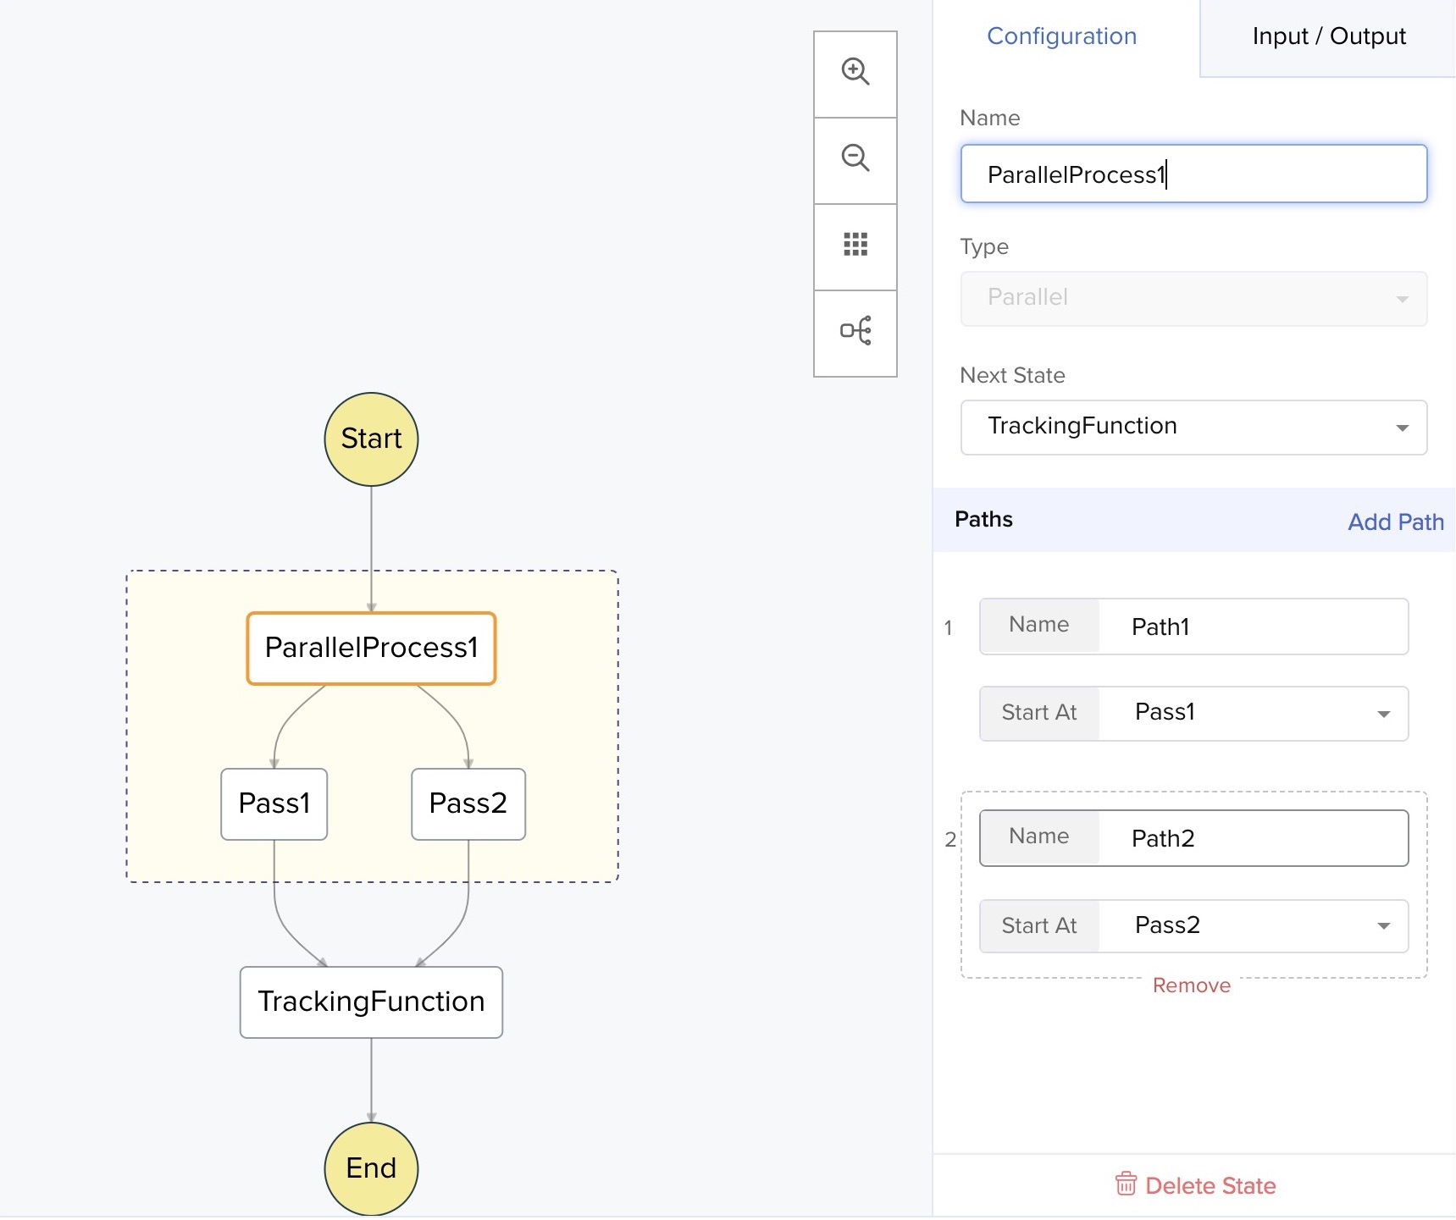Switch to the Input / Output tab
The image size is (1456, 1220).
pos(1327,36)
